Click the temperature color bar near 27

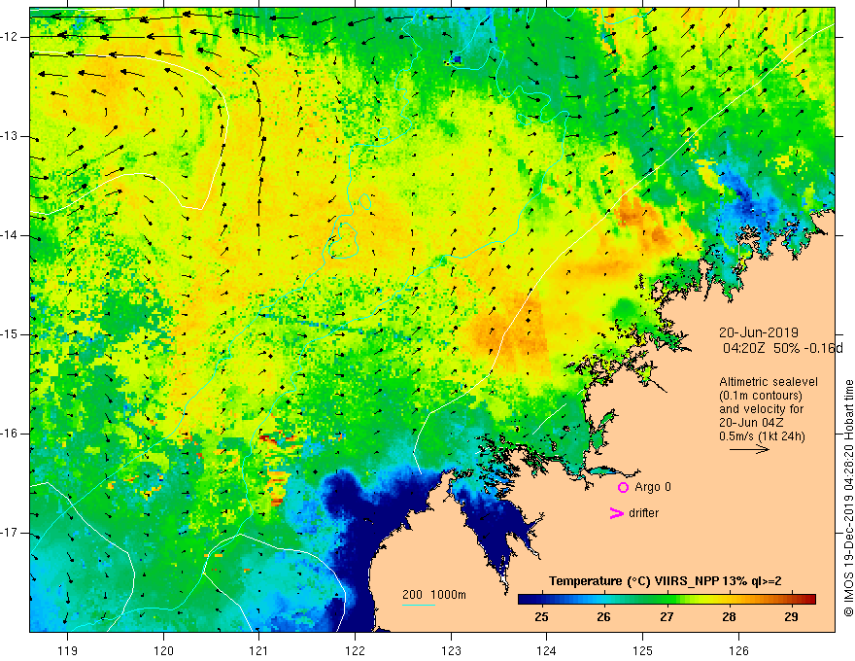pos(667,599)
